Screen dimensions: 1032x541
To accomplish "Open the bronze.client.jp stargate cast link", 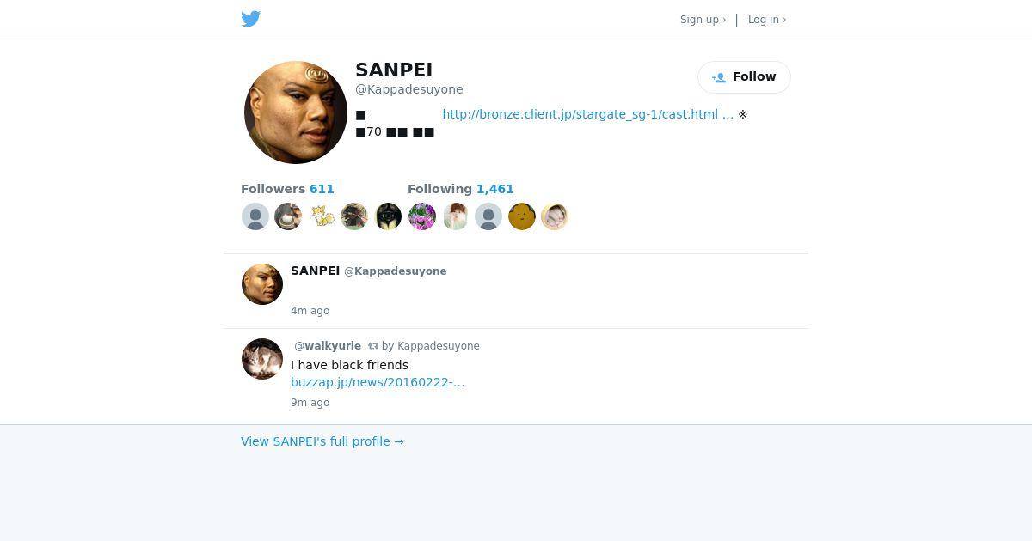I will [x=587, y=114].
